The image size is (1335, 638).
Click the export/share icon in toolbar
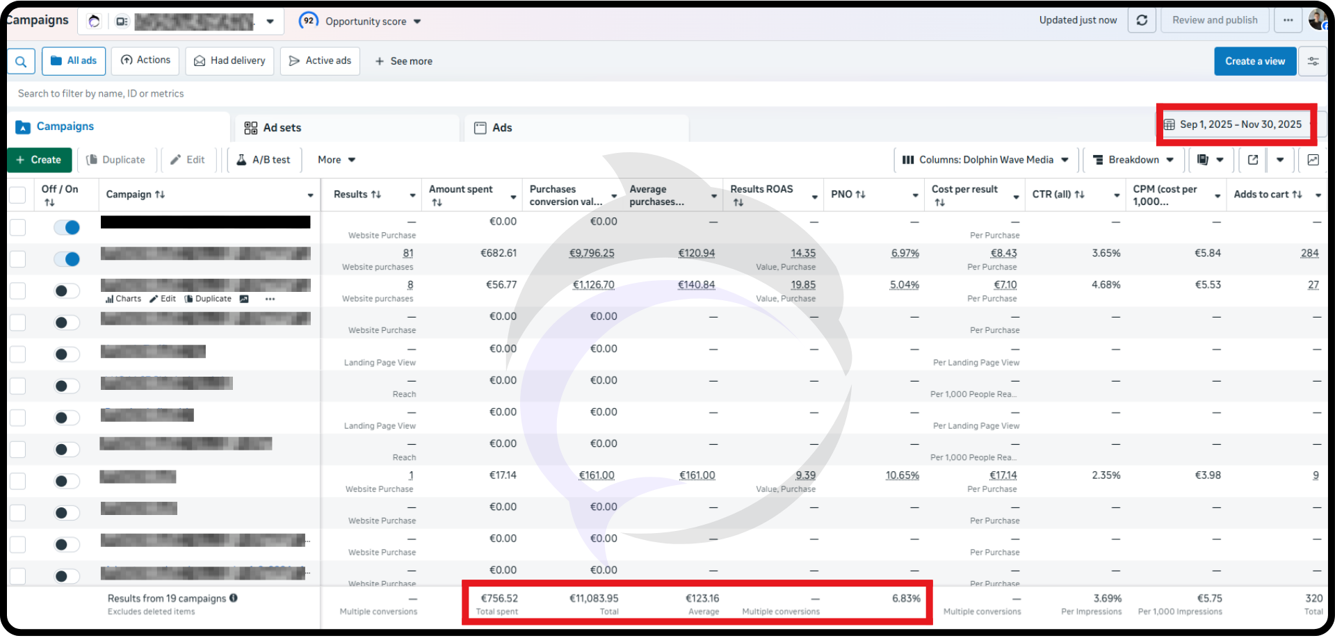[x=1253, y=160]
